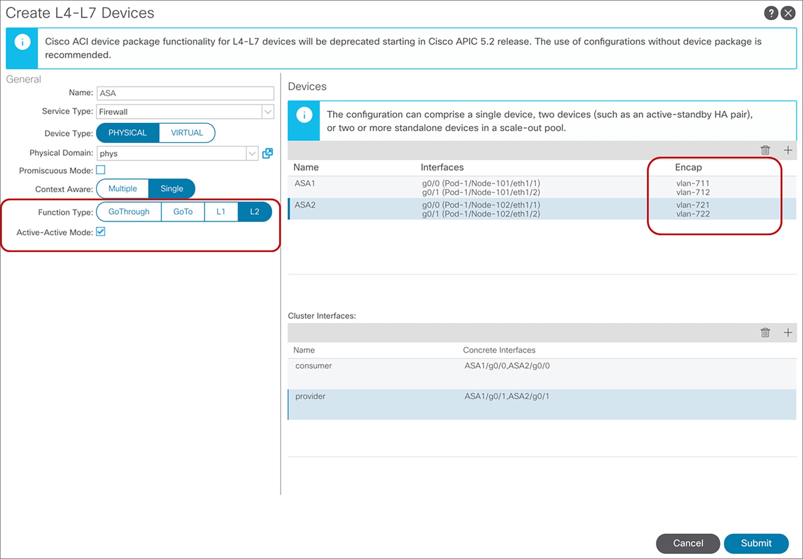This screenshot has height=559, width=803.
Task: Click ASA1 g0/0 Node-101/eth1/1 interface
Action: (x=481, y=183)
